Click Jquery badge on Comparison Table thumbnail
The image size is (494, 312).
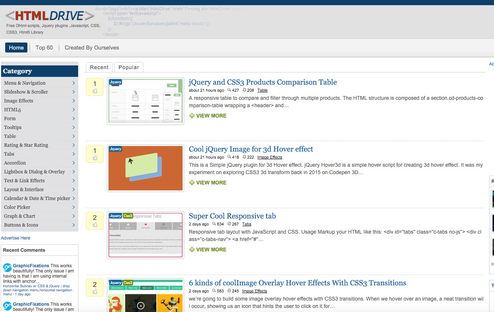pos(116,82)
